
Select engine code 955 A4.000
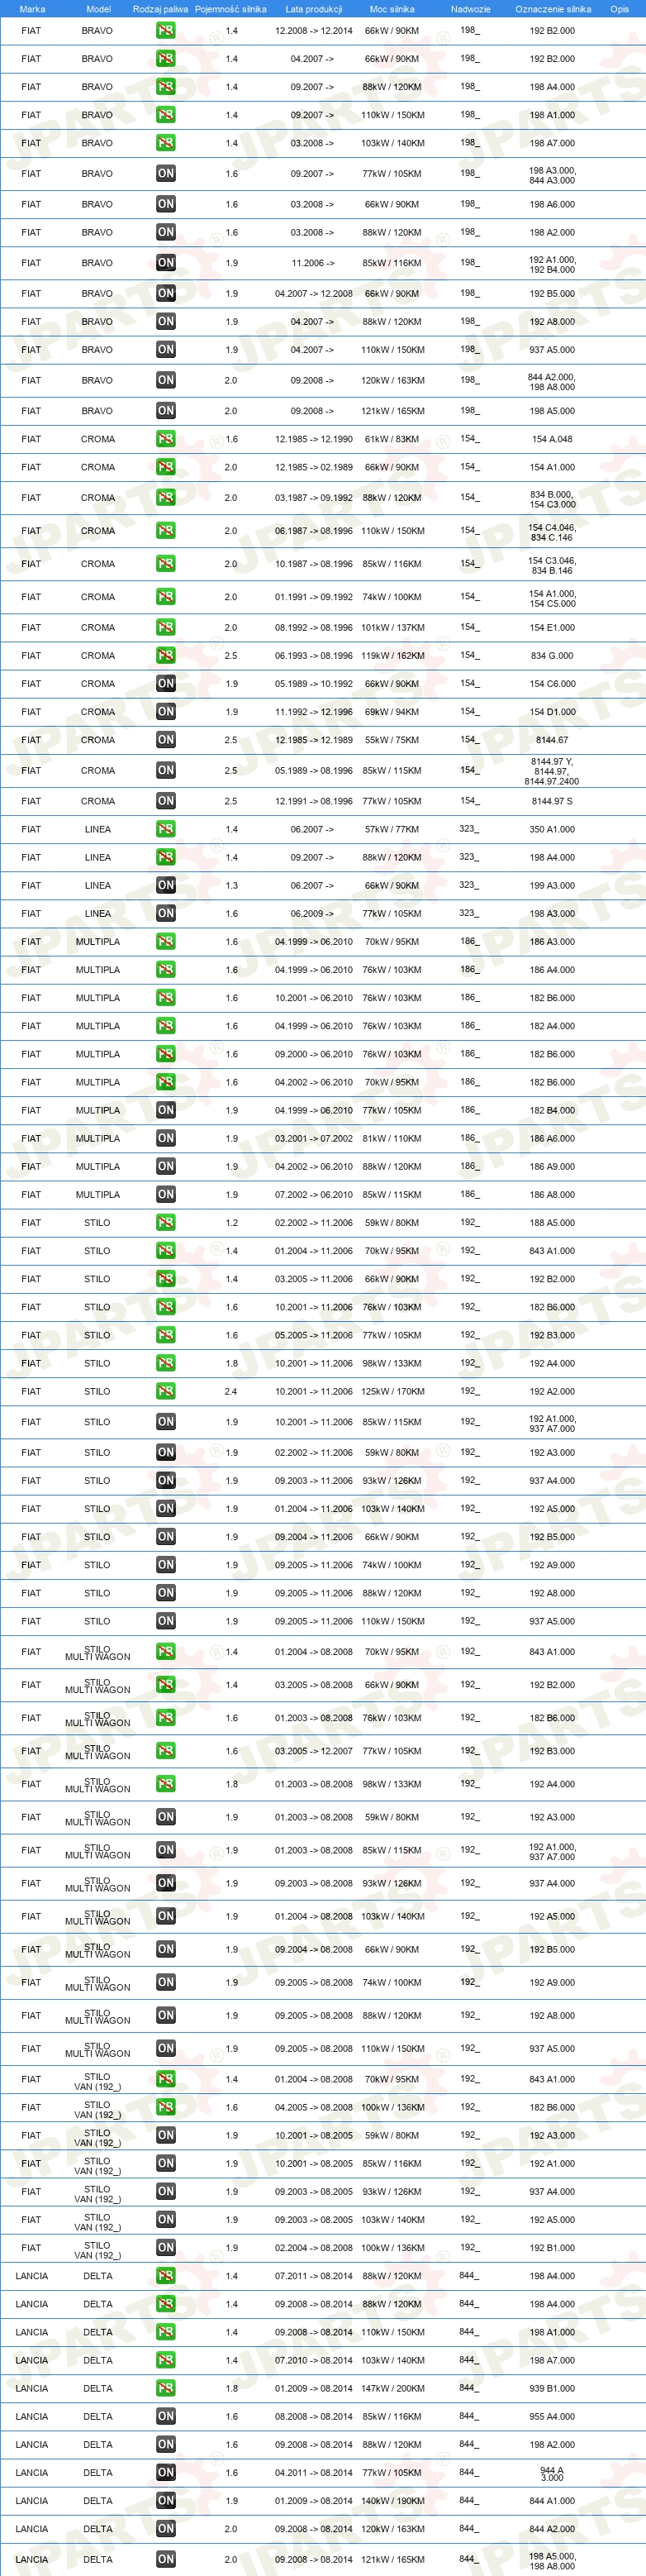[x=552, y=2416]
